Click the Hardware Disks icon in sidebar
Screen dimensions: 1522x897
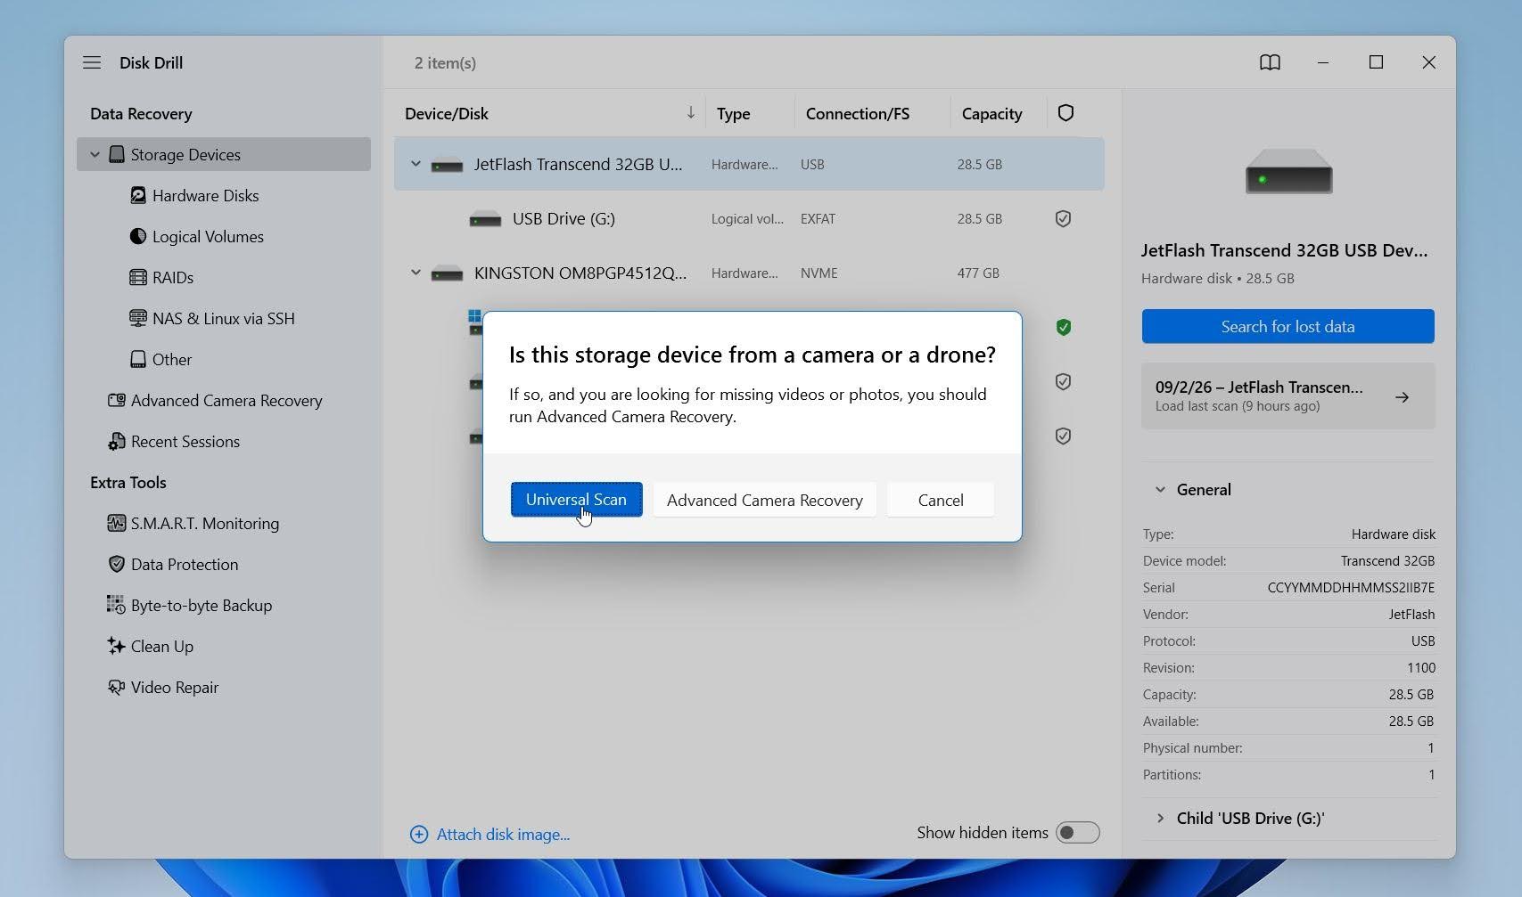coord(138,195)
